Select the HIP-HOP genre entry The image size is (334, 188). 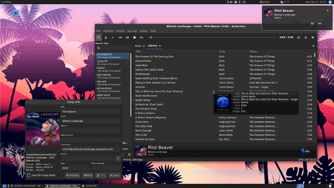(112, 83)
